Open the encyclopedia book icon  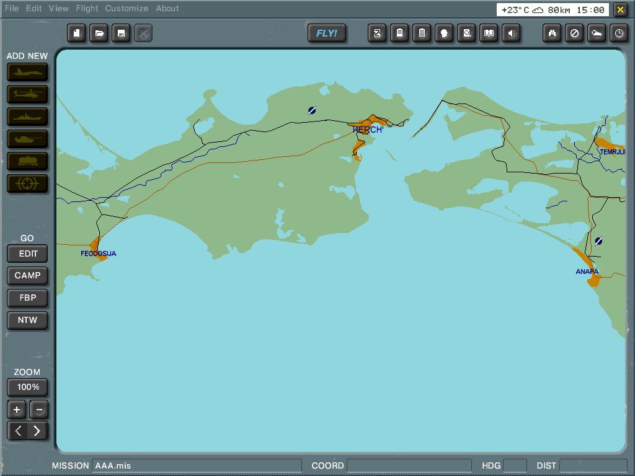(x=489, y=33)
